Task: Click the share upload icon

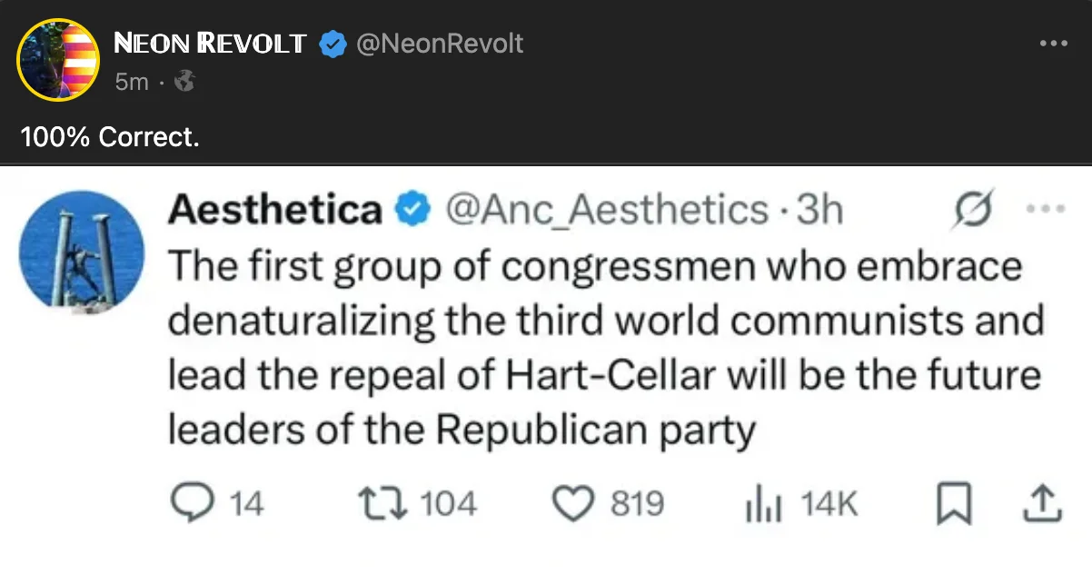Action: pos(1043,503)
